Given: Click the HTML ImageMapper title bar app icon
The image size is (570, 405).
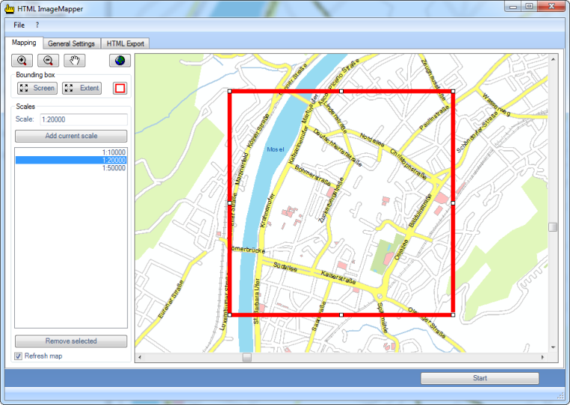Looking at the screenshot, I should [10, 7].
